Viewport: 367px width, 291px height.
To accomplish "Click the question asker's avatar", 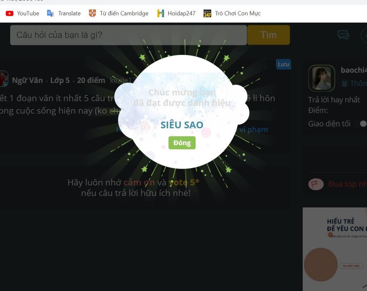I will coord(4,79).
